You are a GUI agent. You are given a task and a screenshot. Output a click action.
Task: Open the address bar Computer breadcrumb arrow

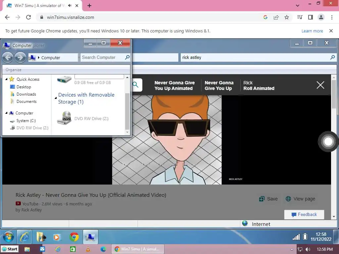pos(39,58)
